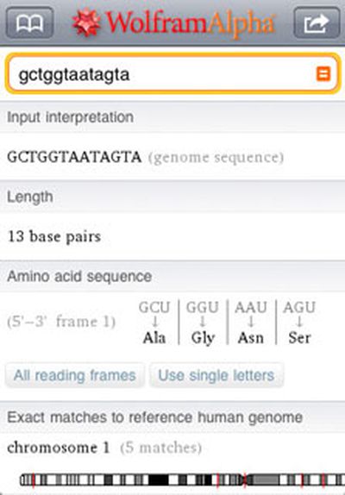Show all reading frames
The image size is (345, 495).
point(75,375)
